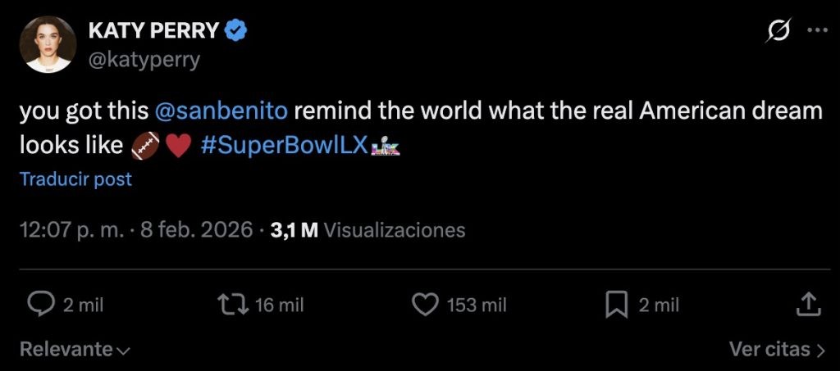Share the post via the upload arrow icon
This screenshot has height=371, width=840.
click(x=809, y=305)
